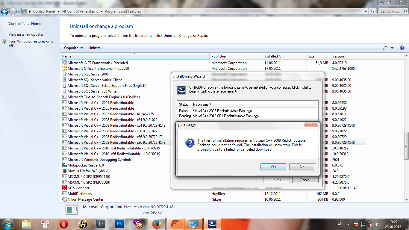Viewport: 409px width, 230px height.
Task: Click the Forward navigation arrow
Action: coord(13,12)
